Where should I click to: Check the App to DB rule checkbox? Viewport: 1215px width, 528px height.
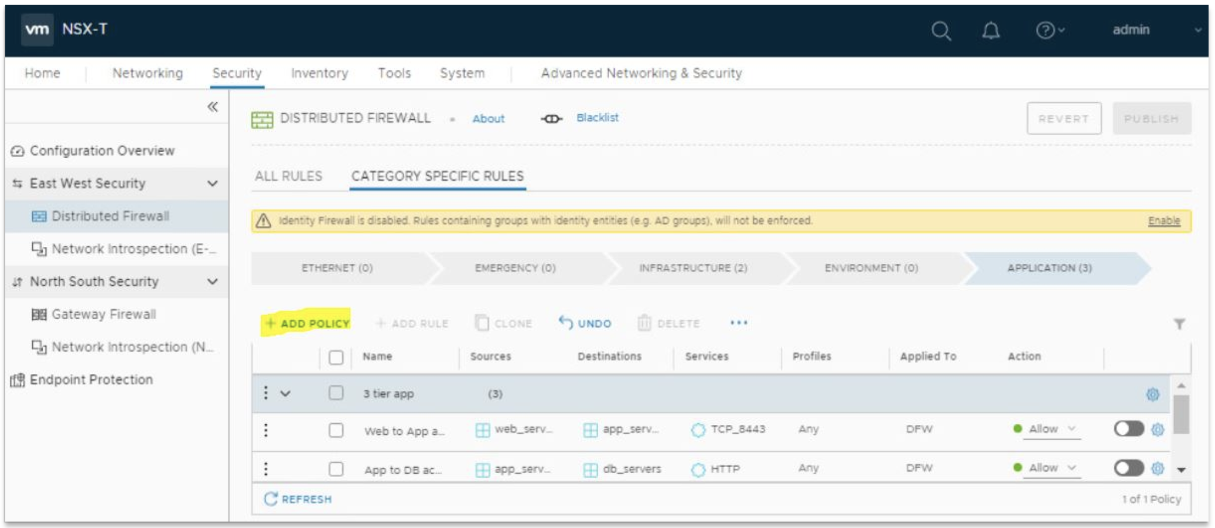pyautogui.click(x=336, y=469)
